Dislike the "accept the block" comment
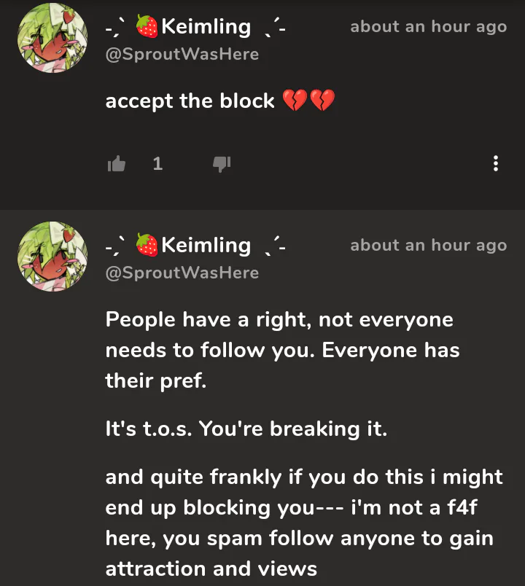Image resolution: width=525 pixels, height=586 pixels. pos(221,164)
